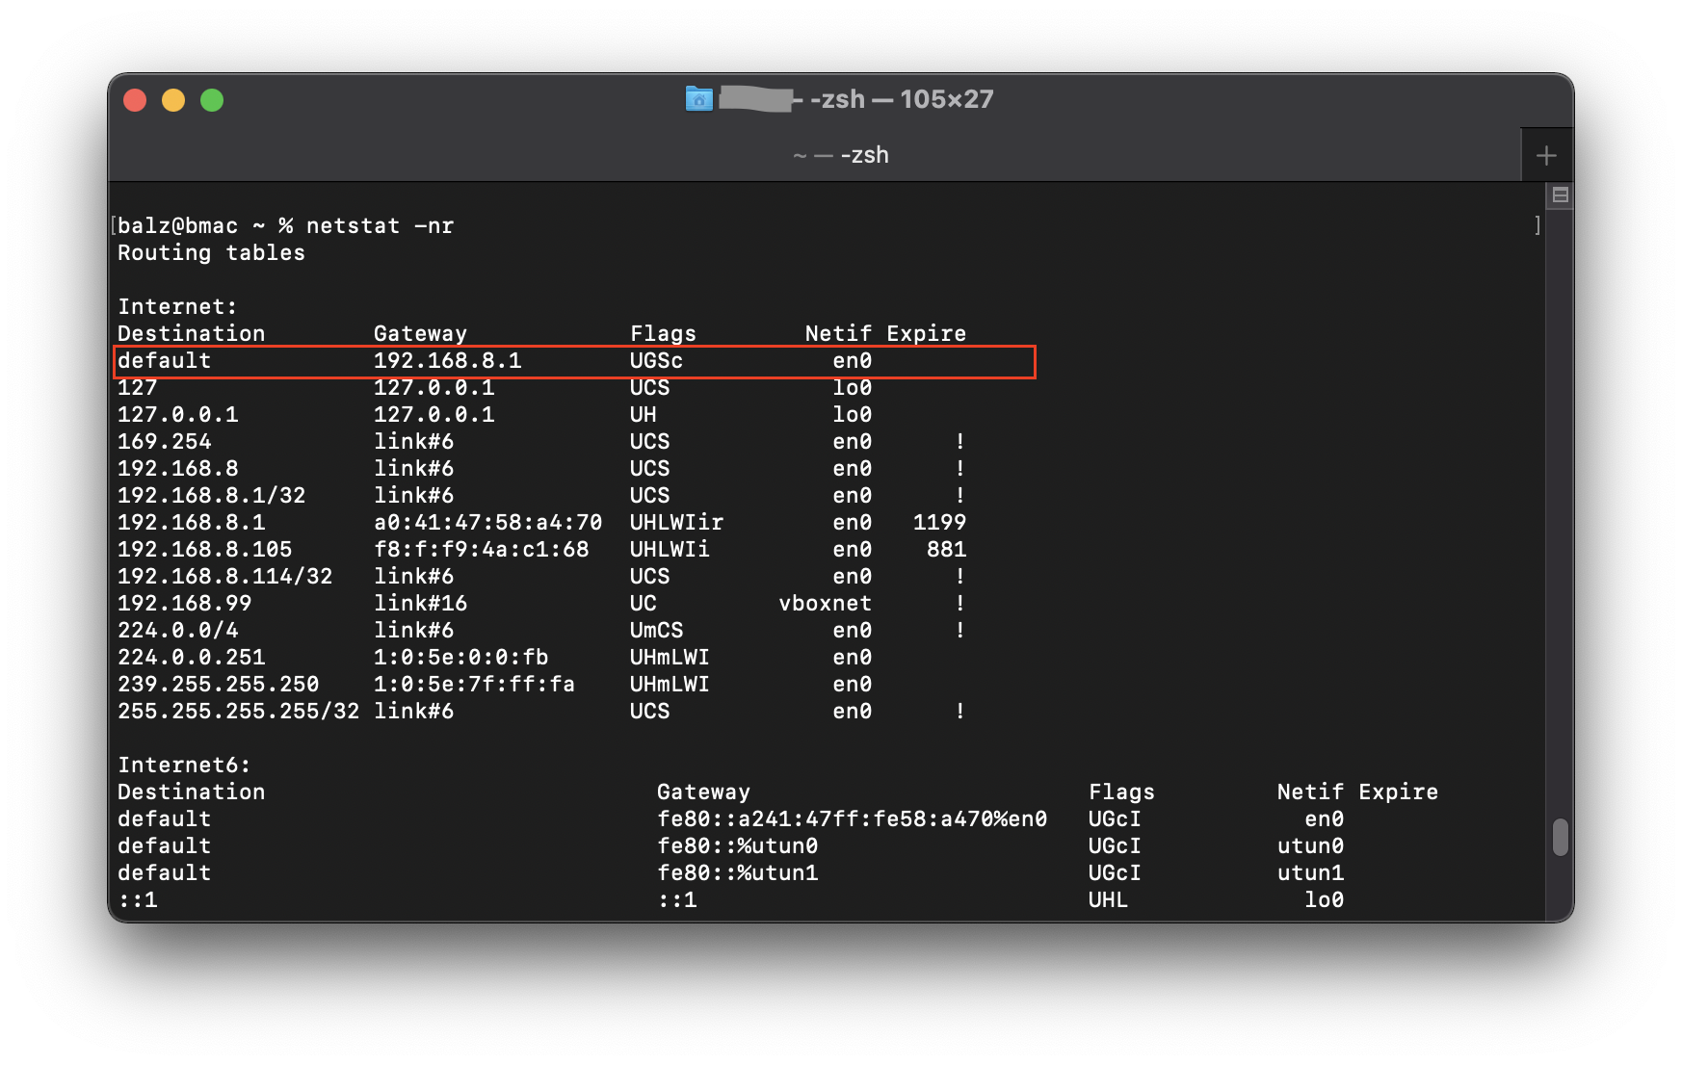Click the "Internet6:" section heading

[x=184, y=766]
